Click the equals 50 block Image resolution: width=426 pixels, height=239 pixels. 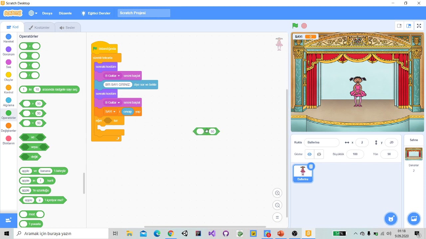[x=33, y=123]
